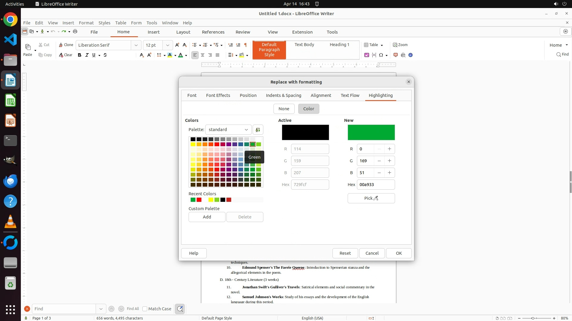Open the References ribbon tab
This screenshot has width=572, height=321.
tap(213, 32)
